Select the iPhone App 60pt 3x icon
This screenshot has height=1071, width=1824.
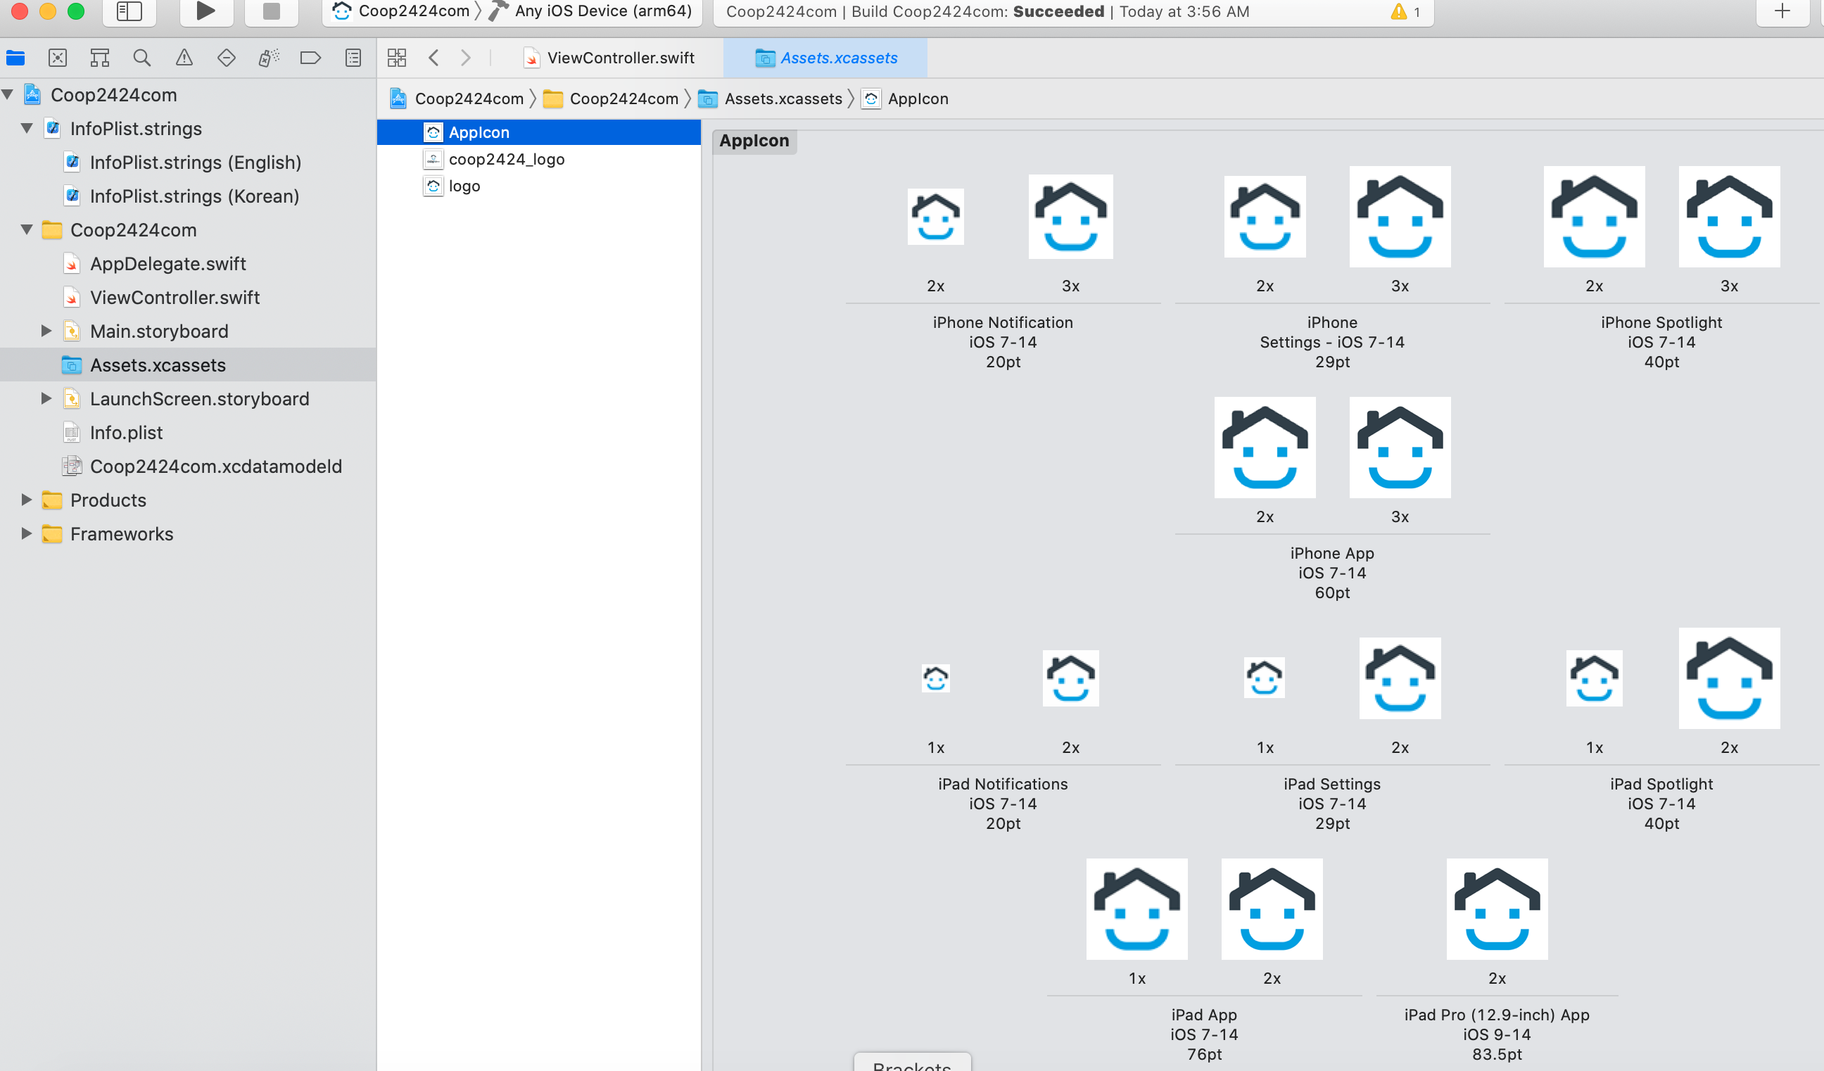tap(1399, 448)
